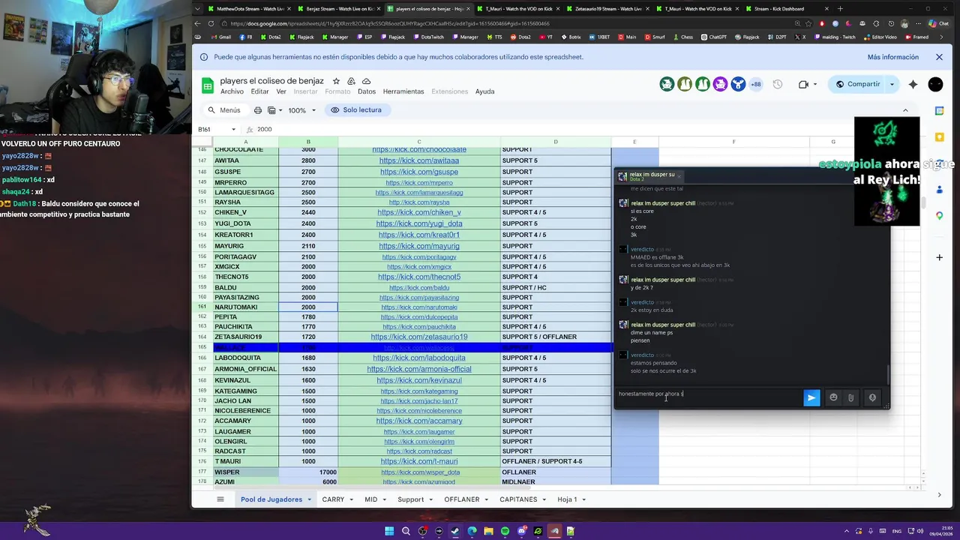This screenshot has width=960, height=540.
Task: Open the emoji picker in Steam chat
Action: 833,397
